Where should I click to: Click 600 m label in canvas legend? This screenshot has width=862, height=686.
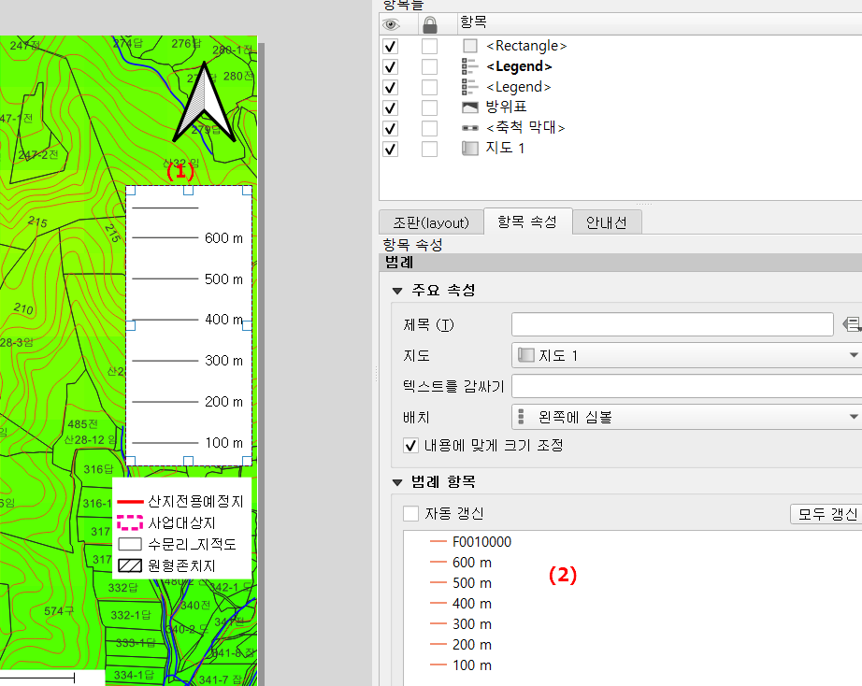(223, 238)
